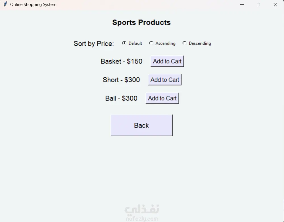Sort products by Ascending price
The width and height of the screenshot is (284, 222).
(x=151, y=43)
